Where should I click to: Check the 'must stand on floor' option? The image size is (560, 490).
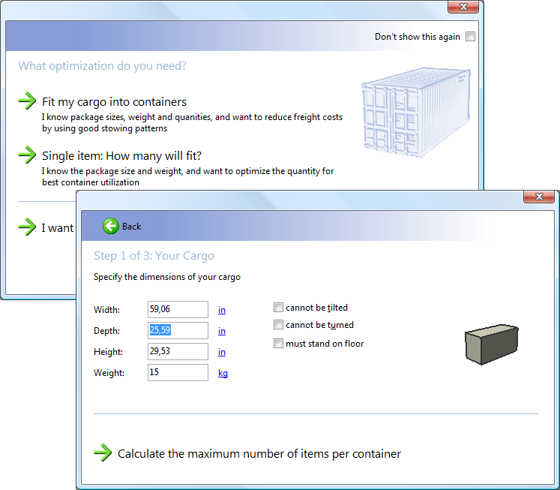pos(279,344)
